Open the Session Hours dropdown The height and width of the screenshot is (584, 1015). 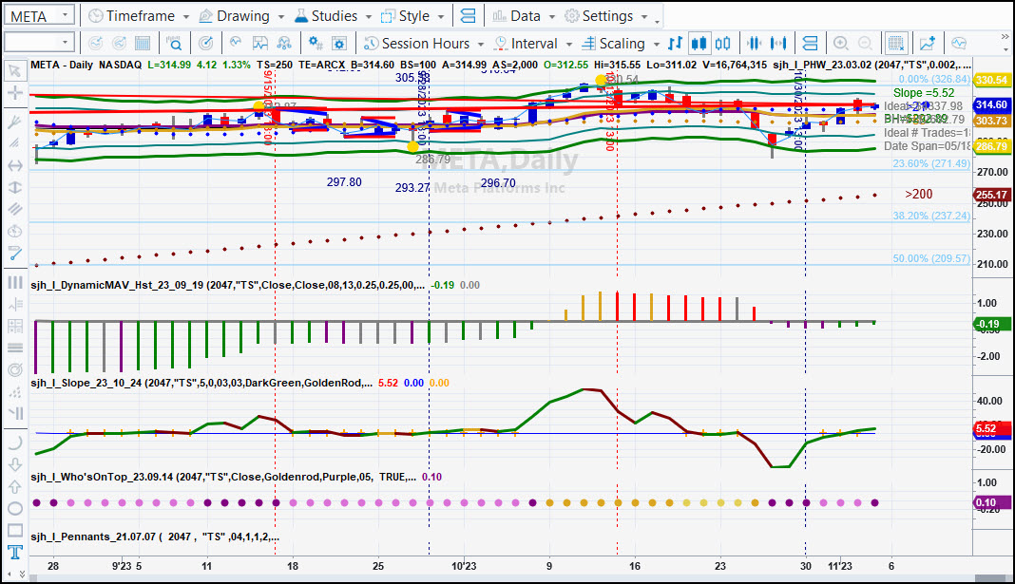point(424,44)
